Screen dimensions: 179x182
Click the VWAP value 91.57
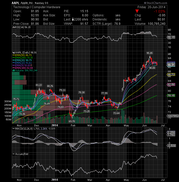pos(84,24)
